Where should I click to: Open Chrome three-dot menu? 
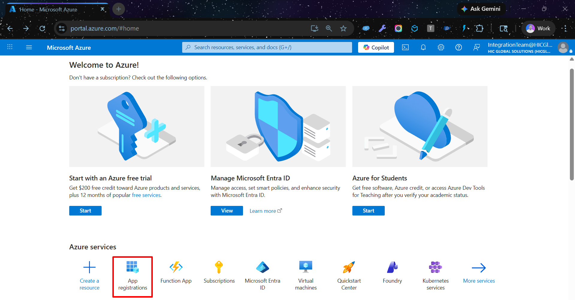click(565, 28)
